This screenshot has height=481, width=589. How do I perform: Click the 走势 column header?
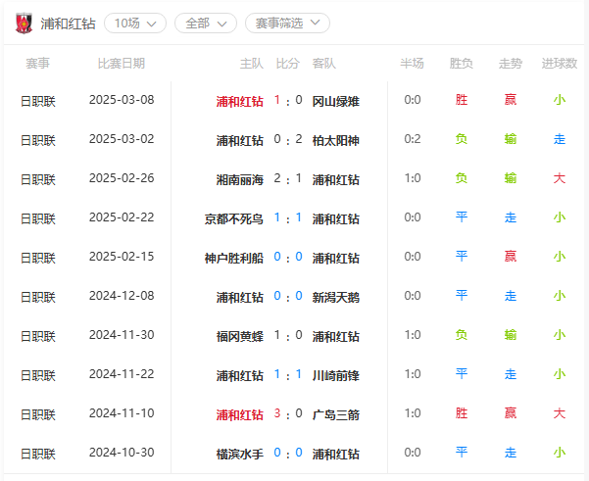tap(511, 63)
